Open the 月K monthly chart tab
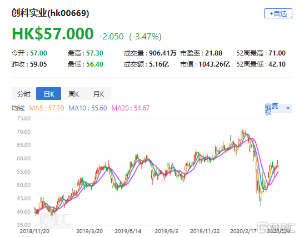This screenshot has height=237, width=299. (98, 94)
